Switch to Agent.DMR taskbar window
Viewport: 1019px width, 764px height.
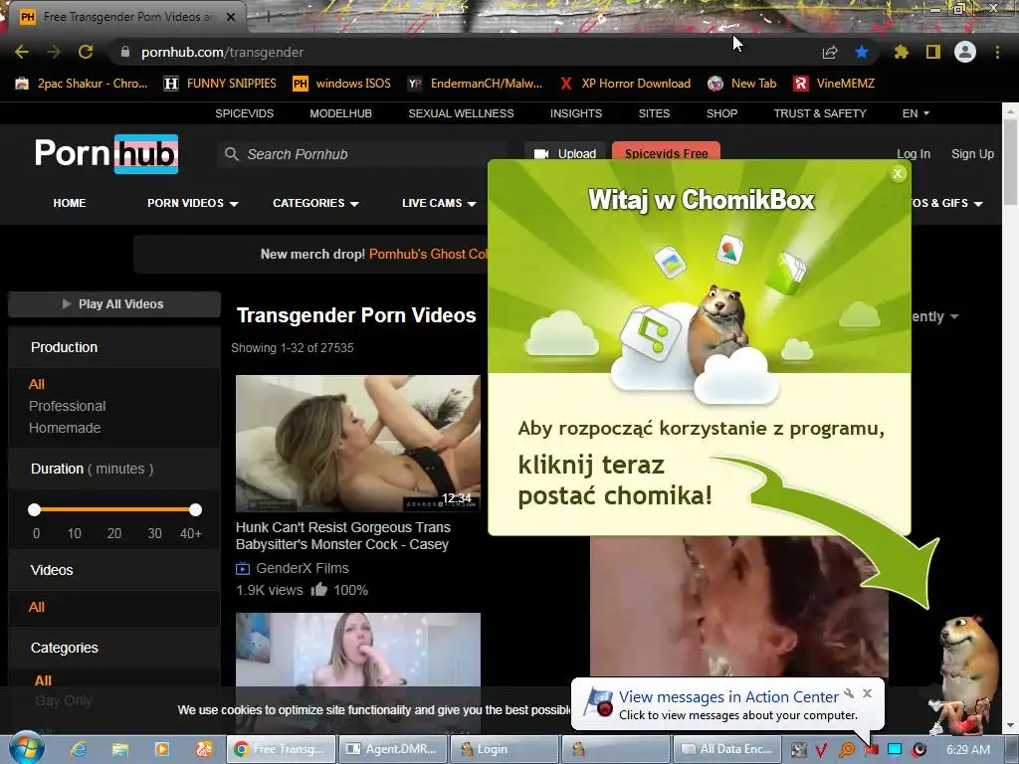394,749
